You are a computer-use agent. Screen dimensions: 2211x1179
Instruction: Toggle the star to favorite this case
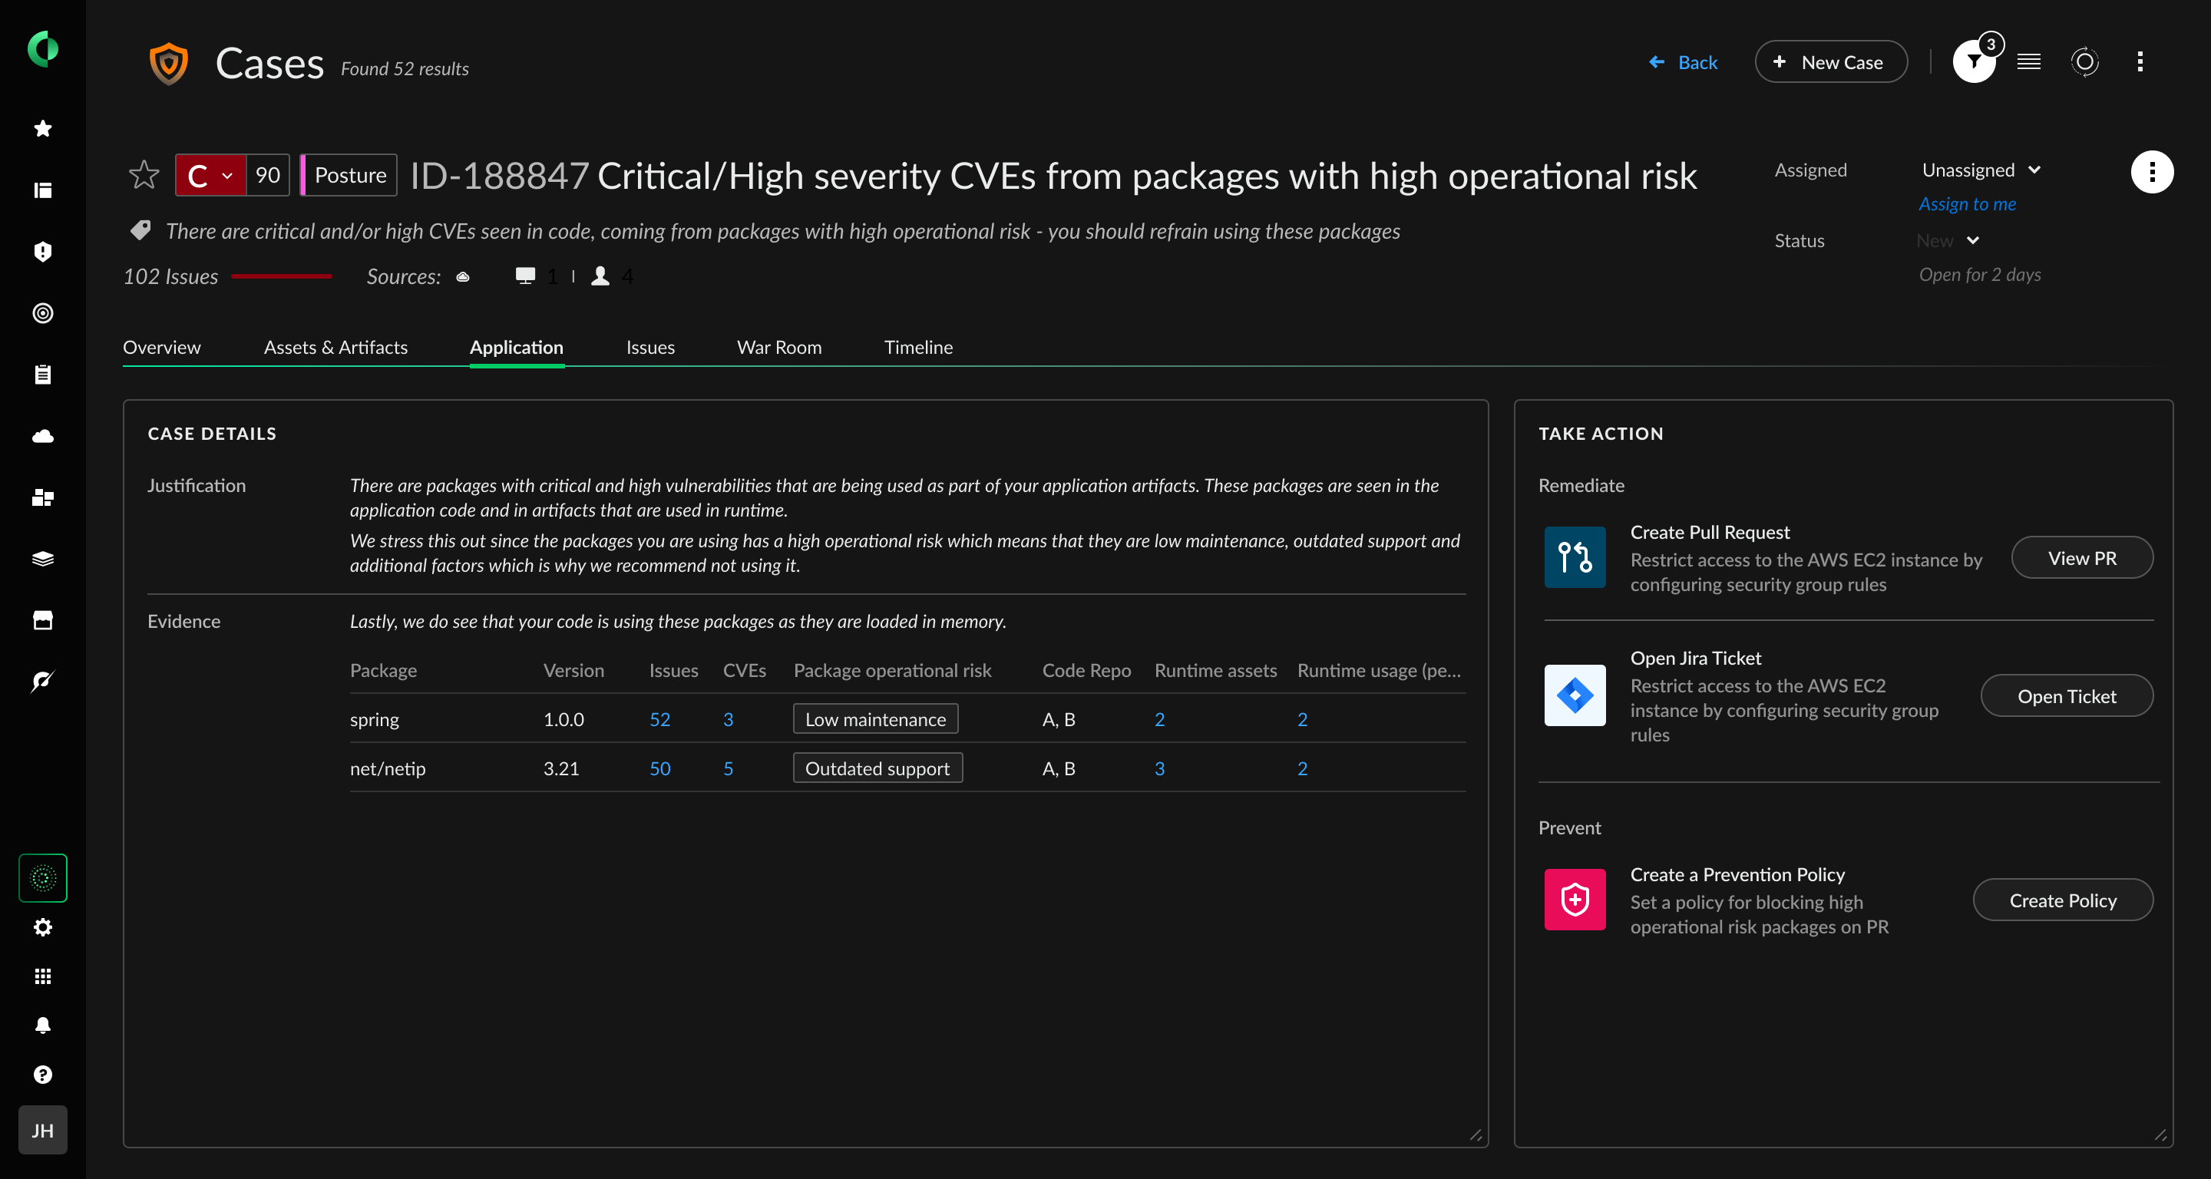[144, 175]
